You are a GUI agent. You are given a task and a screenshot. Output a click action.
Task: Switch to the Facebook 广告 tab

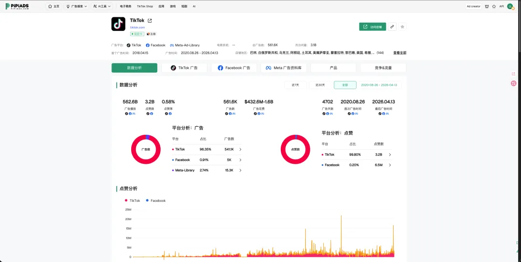pos(234,67)
